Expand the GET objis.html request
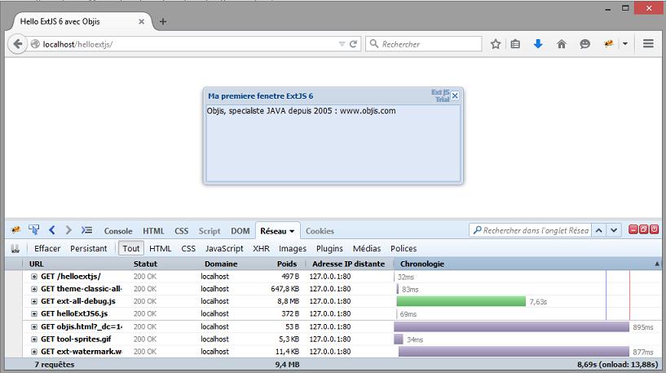Viewport: 666px width, 373px height. click(x=34, y=326)
